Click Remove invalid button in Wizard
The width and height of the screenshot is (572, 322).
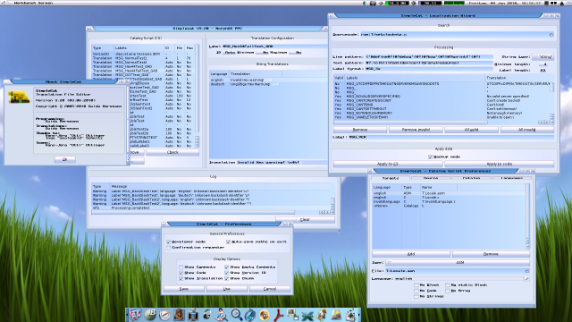click(416, 130)
